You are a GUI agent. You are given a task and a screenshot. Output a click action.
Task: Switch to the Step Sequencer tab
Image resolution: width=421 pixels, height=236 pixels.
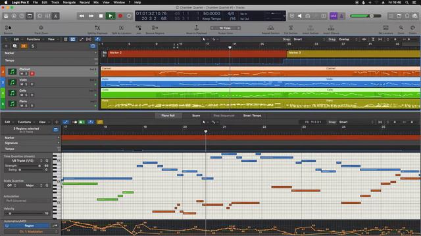(224, 115)
